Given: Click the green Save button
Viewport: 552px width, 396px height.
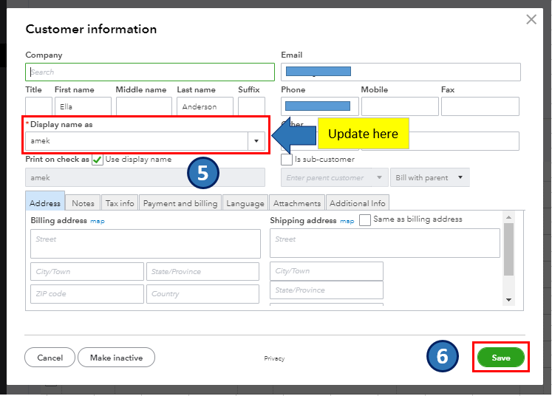Looking at the screenshot, I should pyautogui.click(x=500, y=358).
